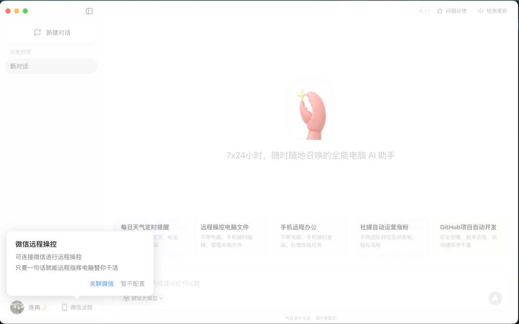This screenshot has width=519, height=324.
Task: Select 新对话 in the history list
Action: pyautogui.click(x=51, y=65)
